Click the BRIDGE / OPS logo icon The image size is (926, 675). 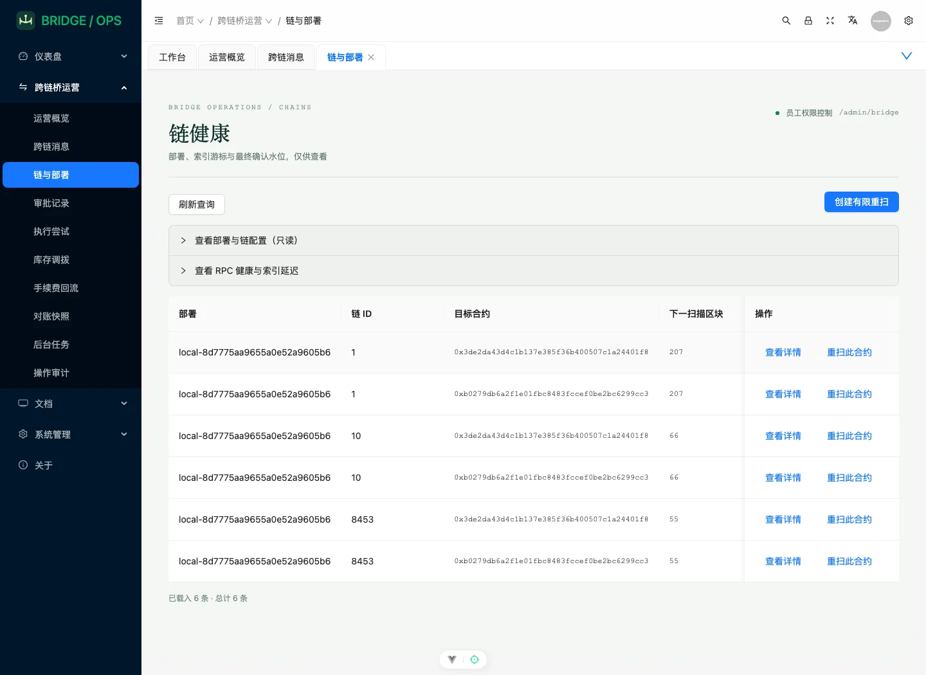26,21
